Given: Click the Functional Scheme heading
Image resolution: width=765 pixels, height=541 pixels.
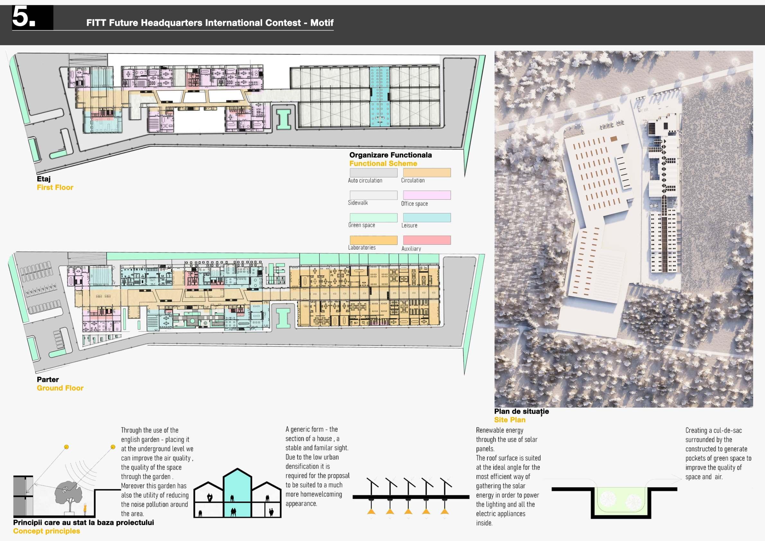Looking at the screenshot, I should [x=383, y=163].
